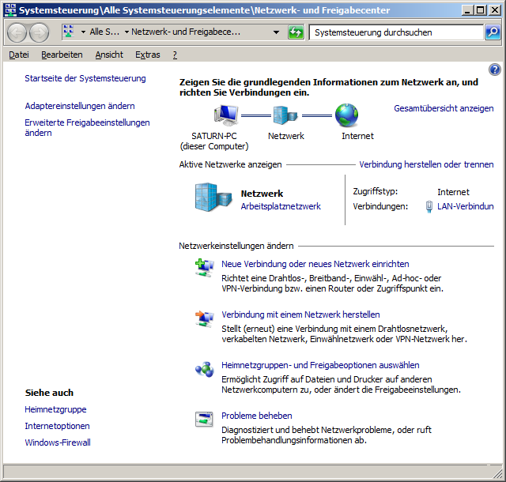Open Erweiterte Freigabeeinstellungen ändern
Screen dimensions: 506x482
[87, 128]
